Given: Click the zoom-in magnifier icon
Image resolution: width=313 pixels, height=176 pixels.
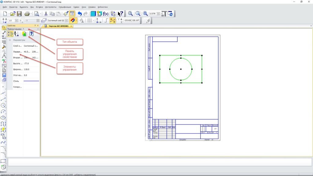Looking at the screenshot, I should click(x=145, y=13).
